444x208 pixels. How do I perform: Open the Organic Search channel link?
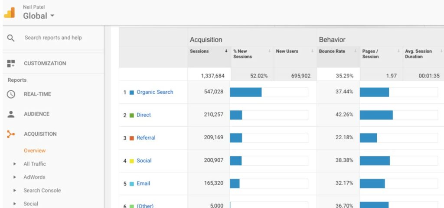coord(155,92)
